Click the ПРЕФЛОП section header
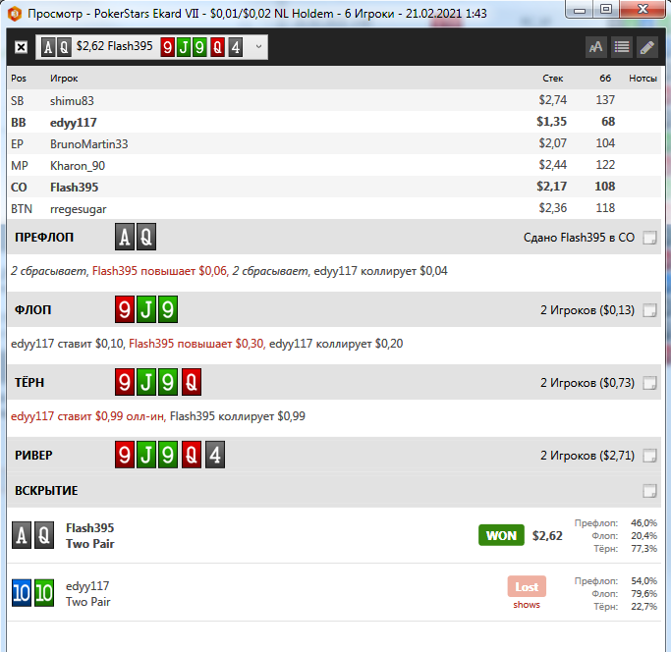671x652 pixels. (x=334, y=237)
